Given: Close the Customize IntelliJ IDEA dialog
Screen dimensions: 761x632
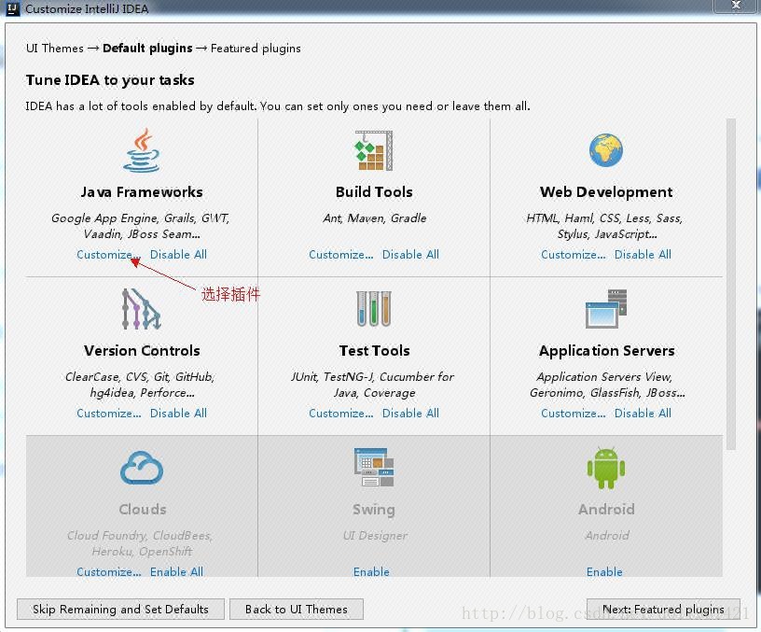Looking at the screenshot, I should pos(736,5).
